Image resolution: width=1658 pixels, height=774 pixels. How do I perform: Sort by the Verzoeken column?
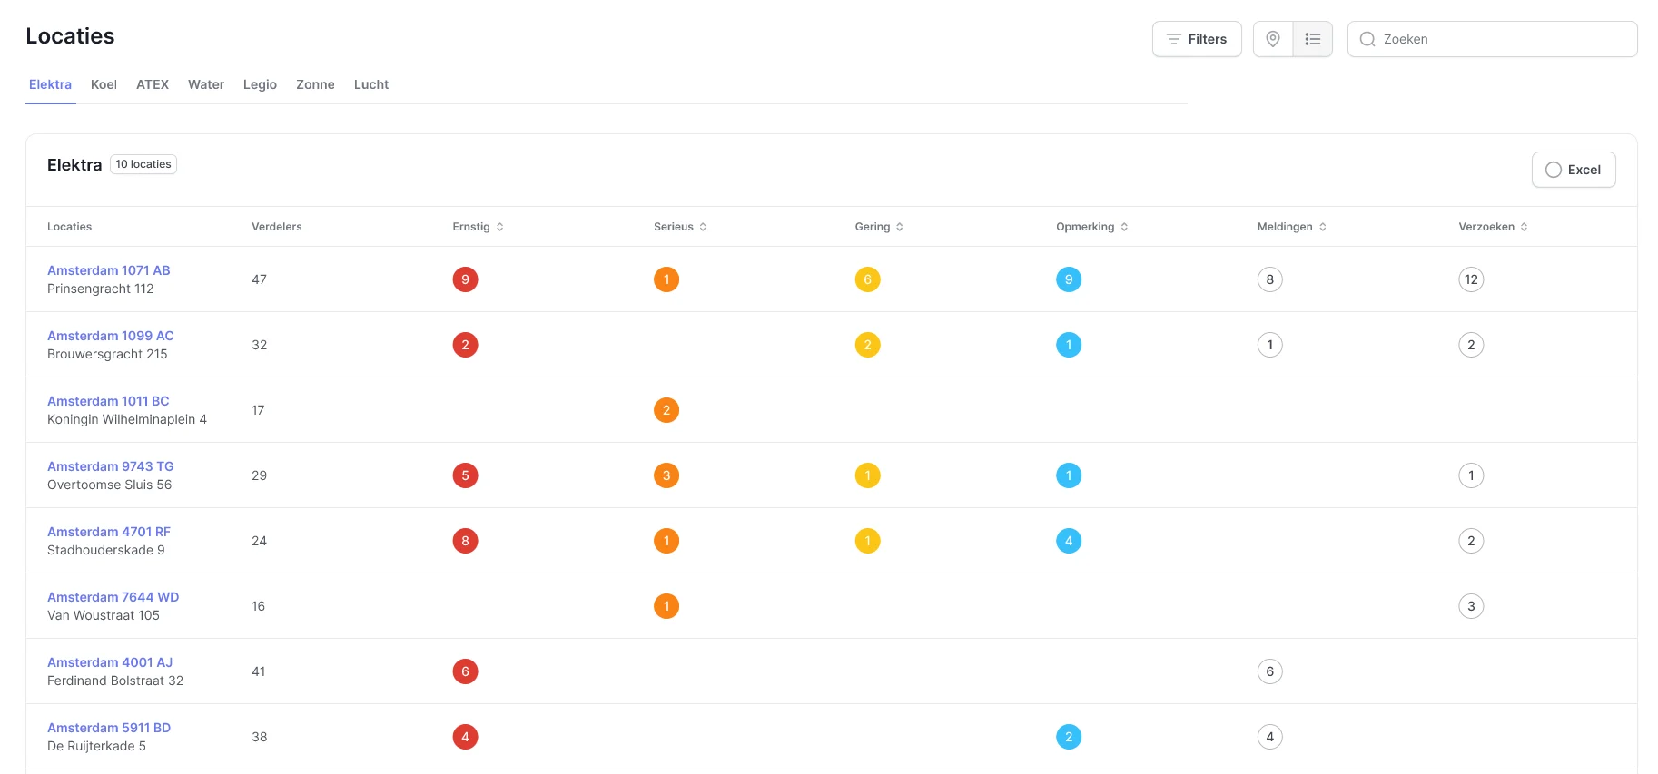pos(1494,227)
